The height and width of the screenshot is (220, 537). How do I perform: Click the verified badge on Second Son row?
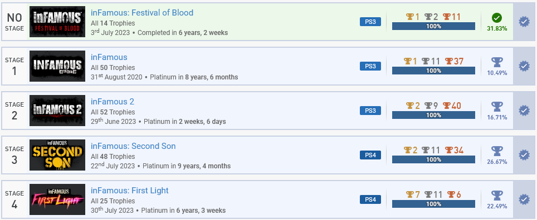click(x=524, y=155)
